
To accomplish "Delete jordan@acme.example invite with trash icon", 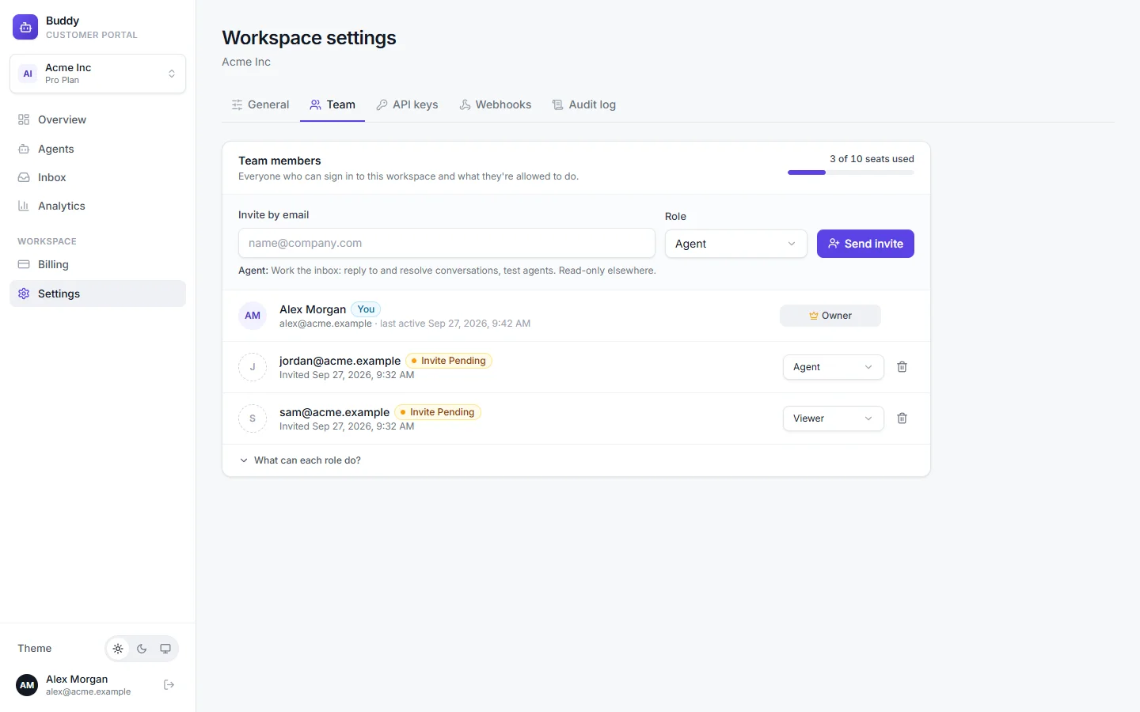I will (x=902, y=367).
